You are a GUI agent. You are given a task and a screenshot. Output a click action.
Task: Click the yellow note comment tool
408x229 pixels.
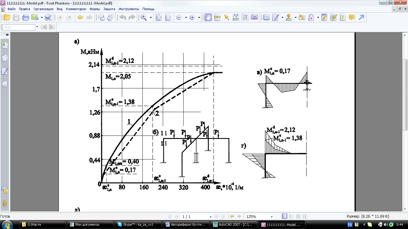352,17
